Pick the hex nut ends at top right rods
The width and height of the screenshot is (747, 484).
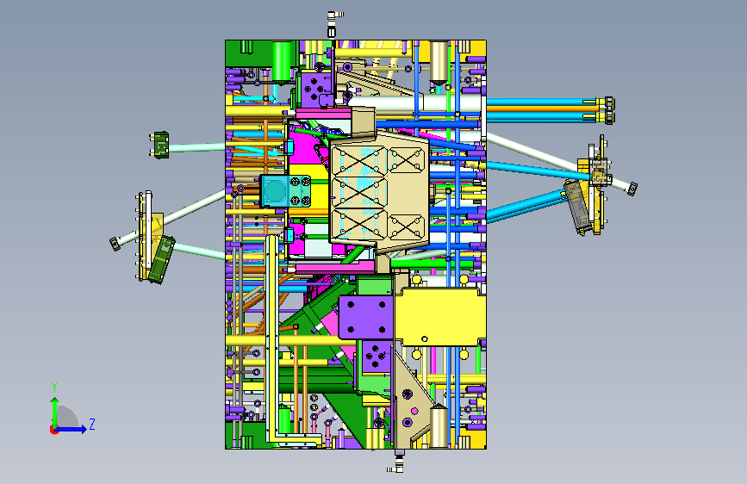(x=609, y=110)
